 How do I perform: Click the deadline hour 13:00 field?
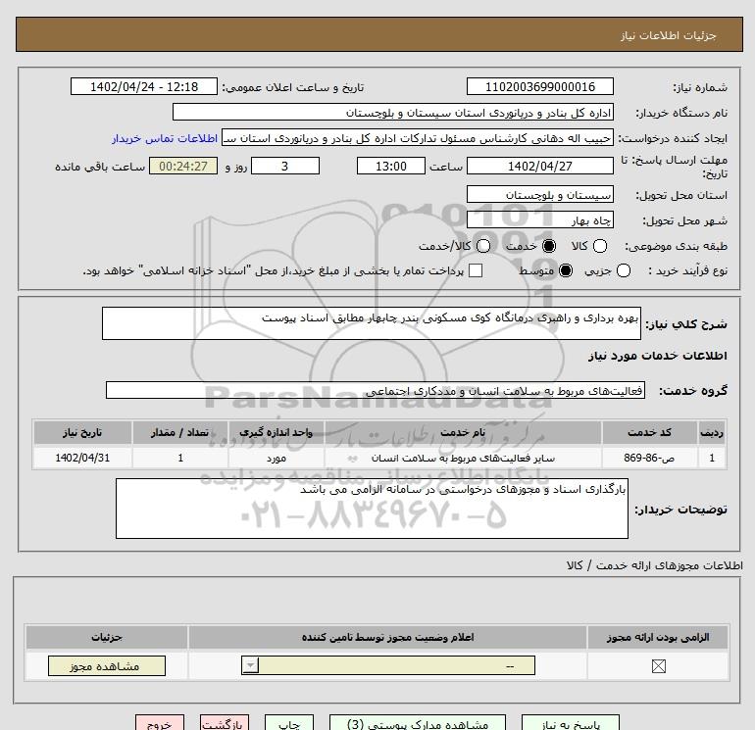(391, 166)
